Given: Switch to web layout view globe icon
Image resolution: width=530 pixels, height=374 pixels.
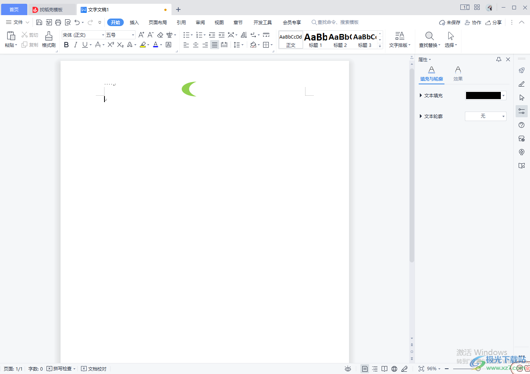Looking at the screenshot, I should [x=394, y=369].
